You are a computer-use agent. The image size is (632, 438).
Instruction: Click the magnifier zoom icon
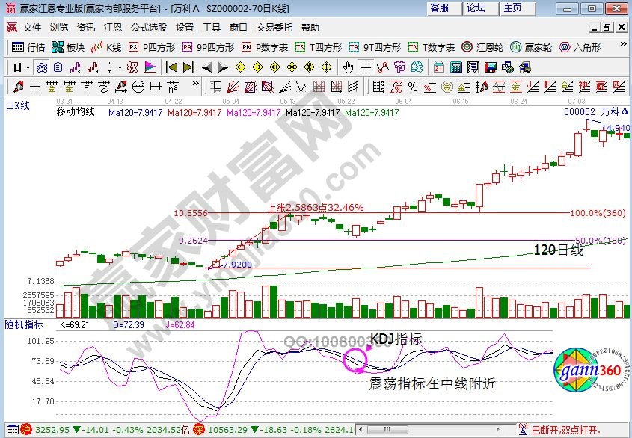point(133,67)
